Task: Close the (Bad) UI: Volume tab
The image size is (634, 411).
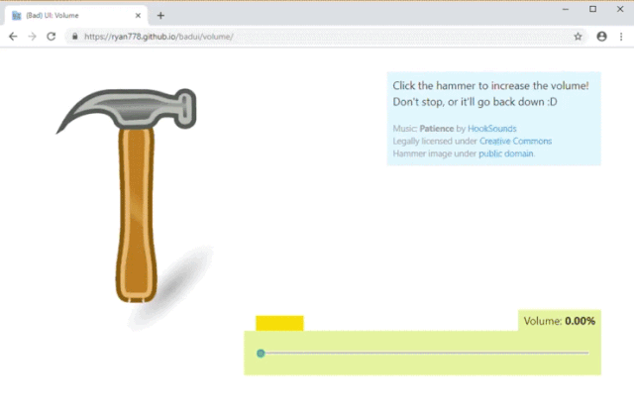Action: 138,16
